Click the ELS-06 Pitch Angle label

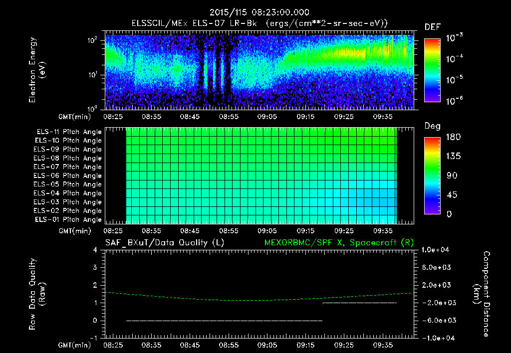point(67,176)
